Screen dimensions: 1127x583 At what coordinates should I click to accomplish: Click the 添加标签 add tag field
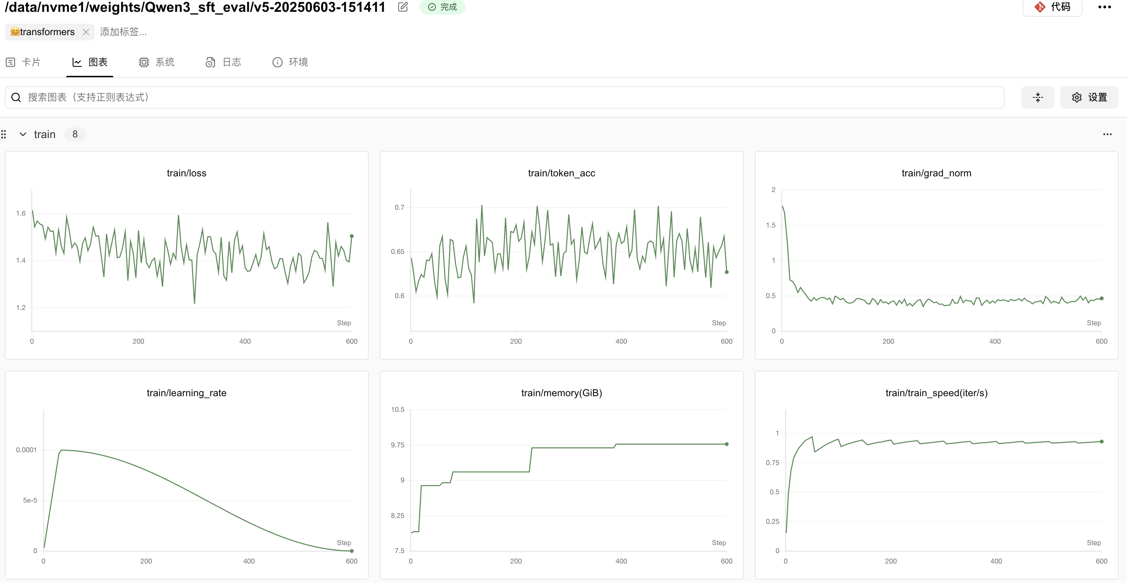pyautogui.click(x=123, y=32)
